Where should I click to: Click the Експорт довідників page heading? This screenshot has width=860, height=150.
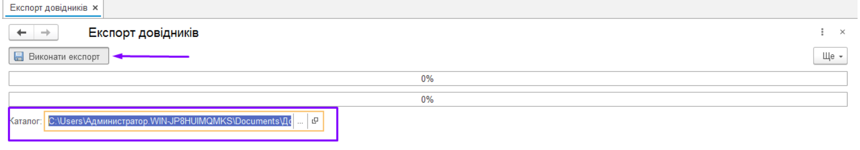click(143, 32)
